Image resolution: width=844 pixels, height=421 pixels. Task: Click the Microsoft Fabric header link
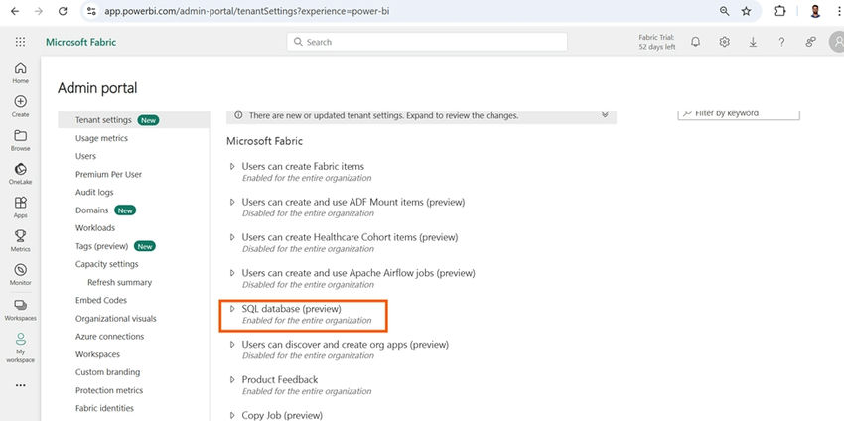[80, 42]
